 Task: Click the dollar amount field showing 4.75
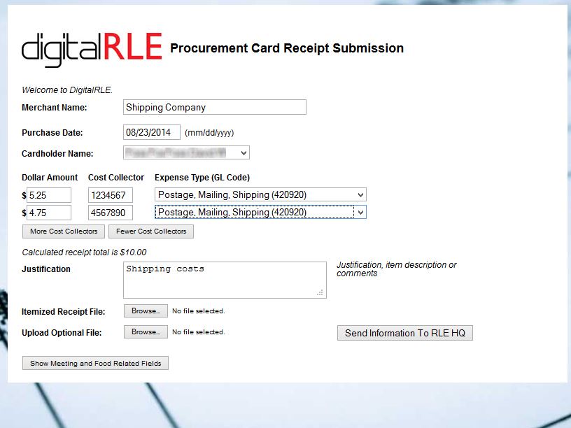(49, 213)
